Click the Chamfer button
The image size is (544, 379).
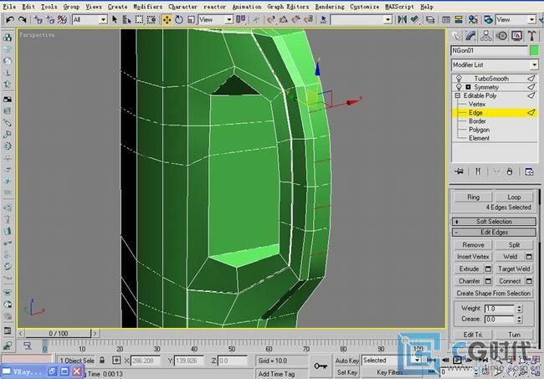click(470, 281)
